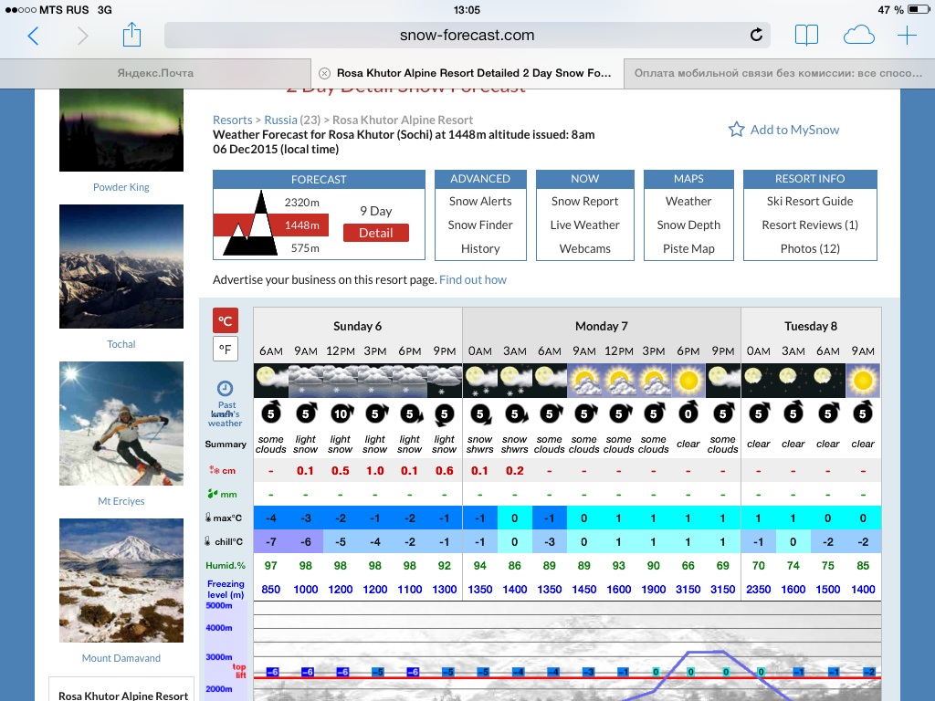Tap the Safari back arrow
Viewport: 935px width, 701px height.
click(34, 36)
